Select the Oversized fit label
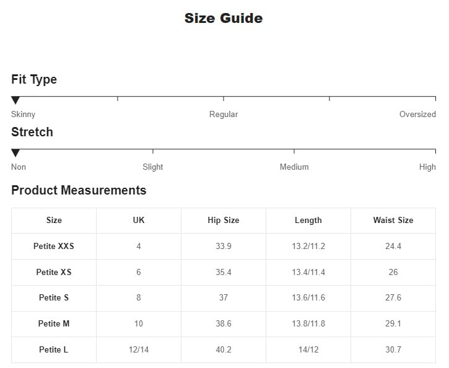 coord(417,115)
